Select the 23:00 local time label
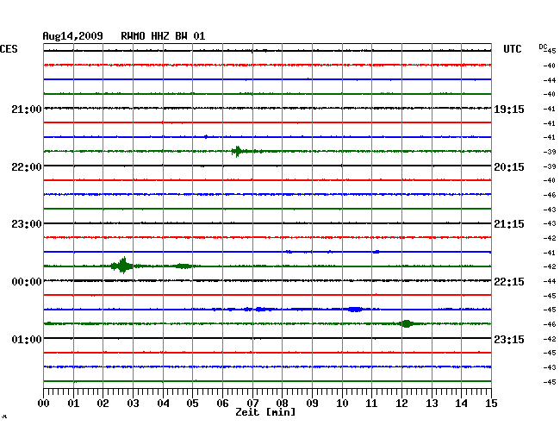 tap(27, 224)
